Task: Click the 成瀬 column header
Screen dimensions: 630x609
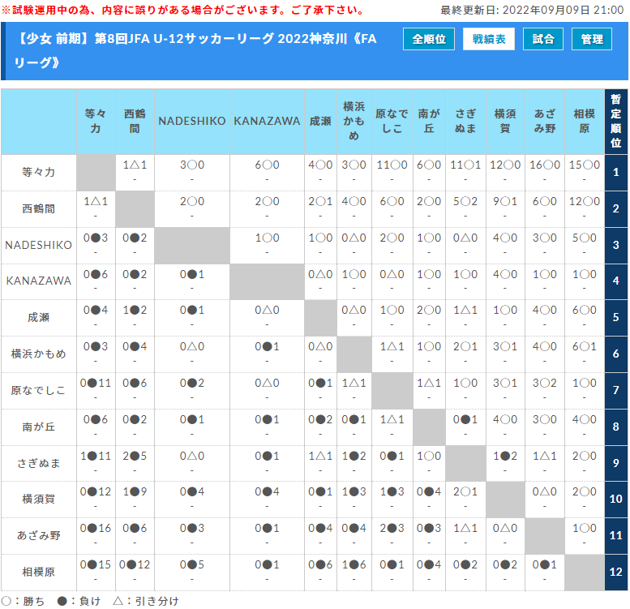Action: coord(320,122)
